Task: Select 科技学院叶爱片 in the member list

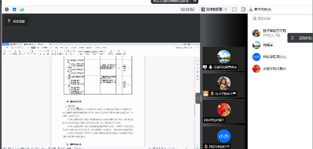Action: click(274, 69)
